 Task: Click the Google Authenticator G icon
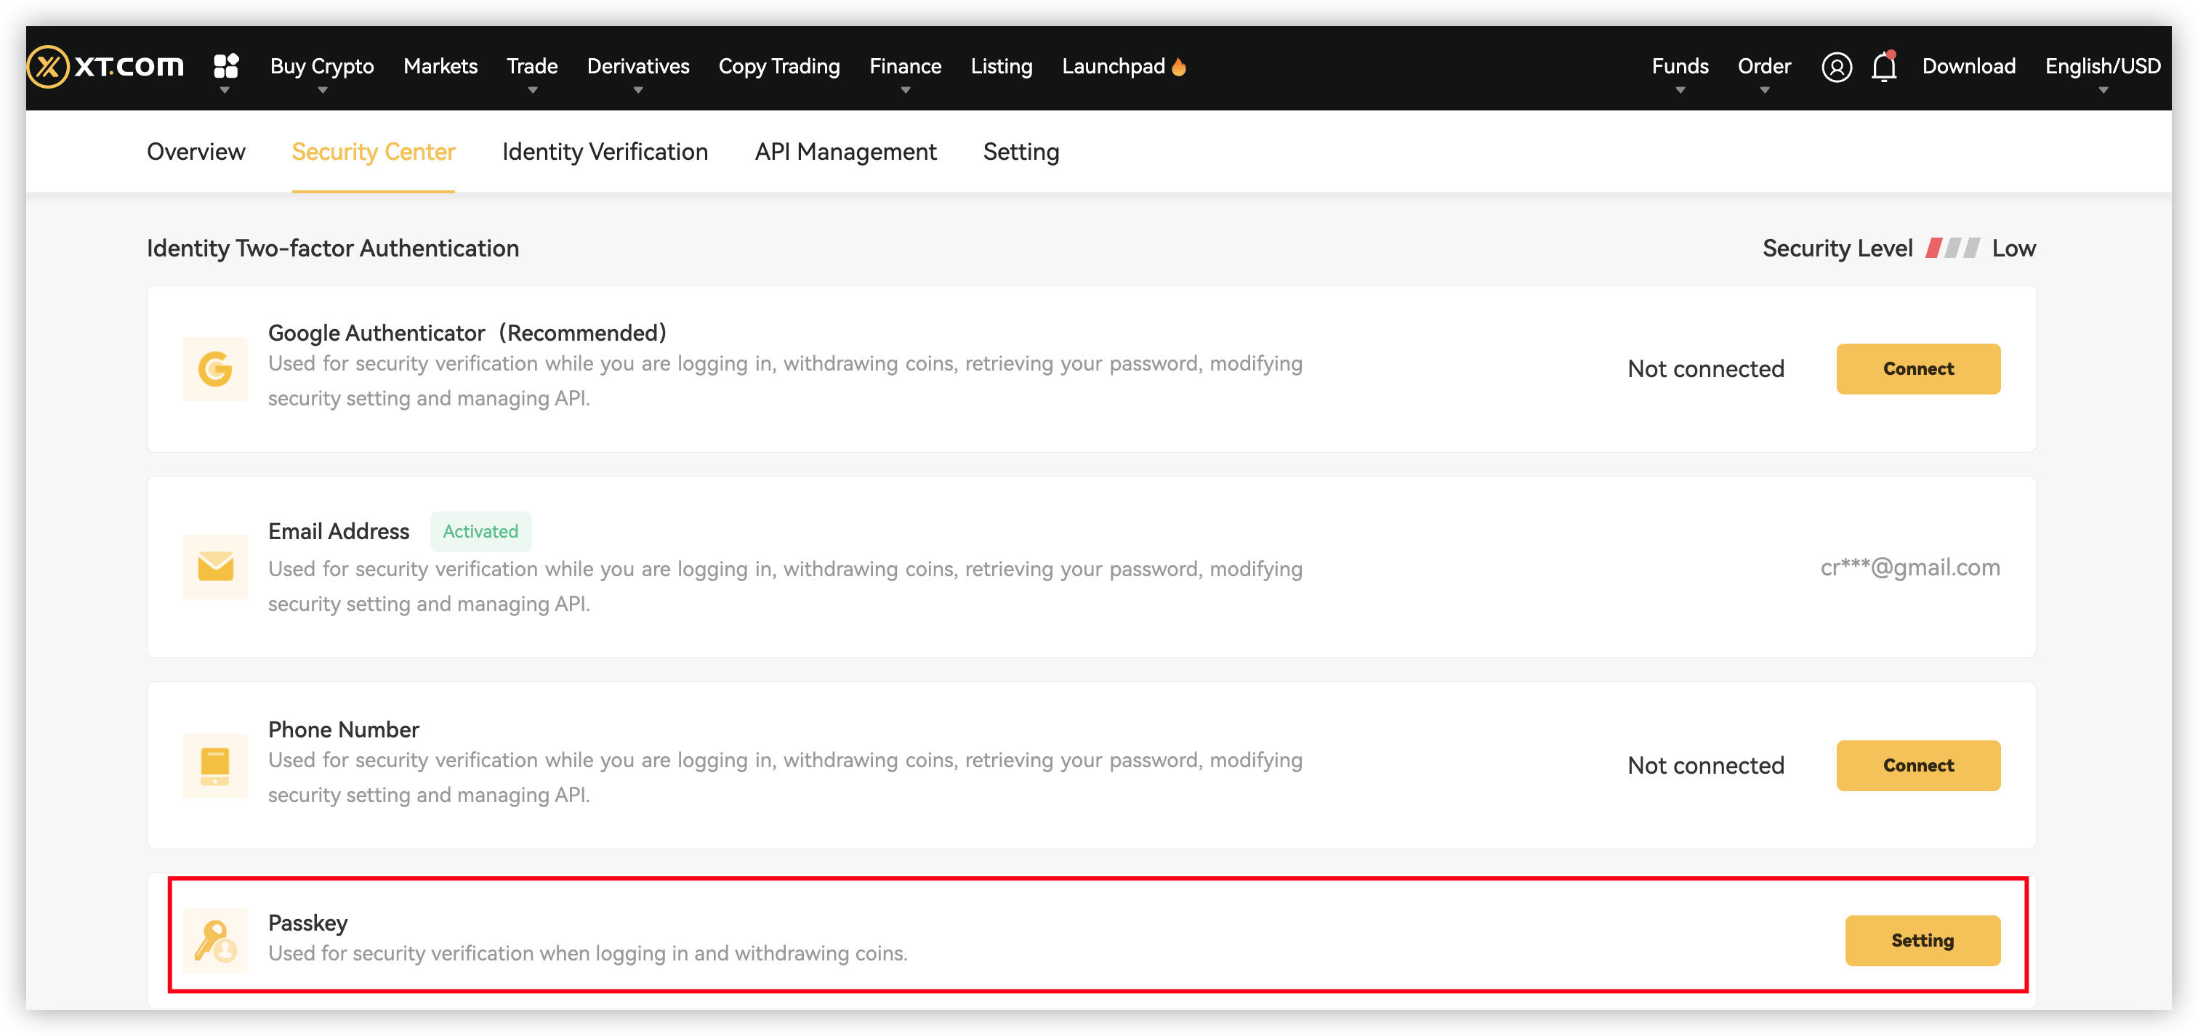tap(215, 369)
